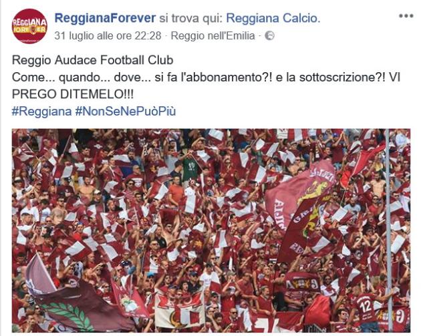Open the ReggianaForever page name link
421x336 pixels.
tap(105, 18)
